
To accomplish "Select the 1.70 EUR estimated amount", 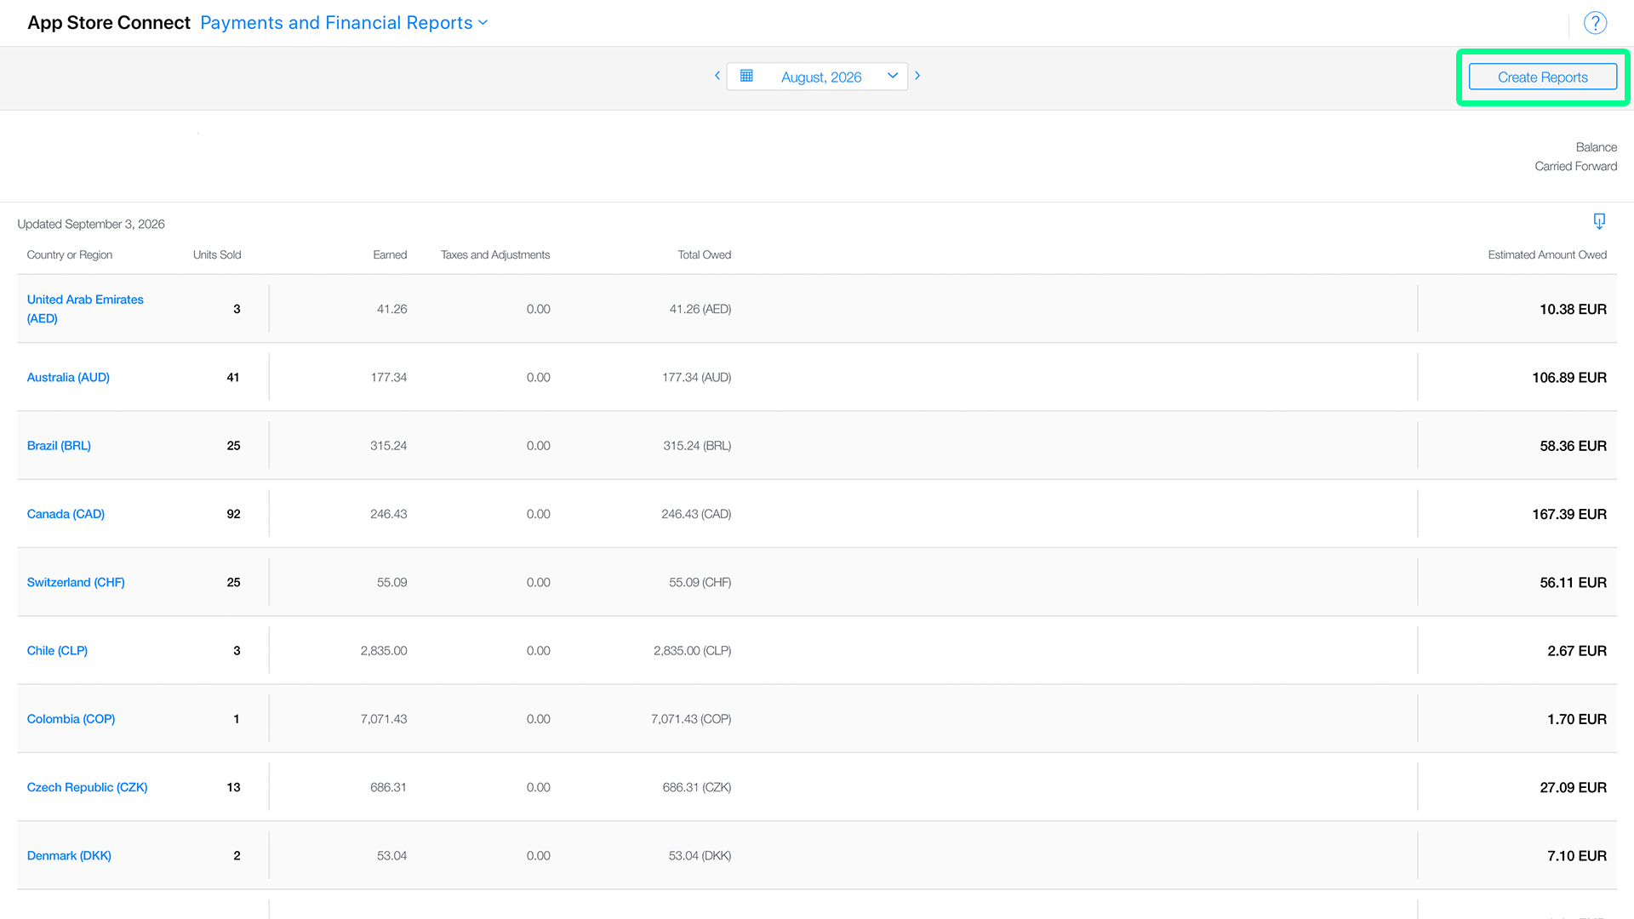I will pyautogui.click(x=1577, y=719).
